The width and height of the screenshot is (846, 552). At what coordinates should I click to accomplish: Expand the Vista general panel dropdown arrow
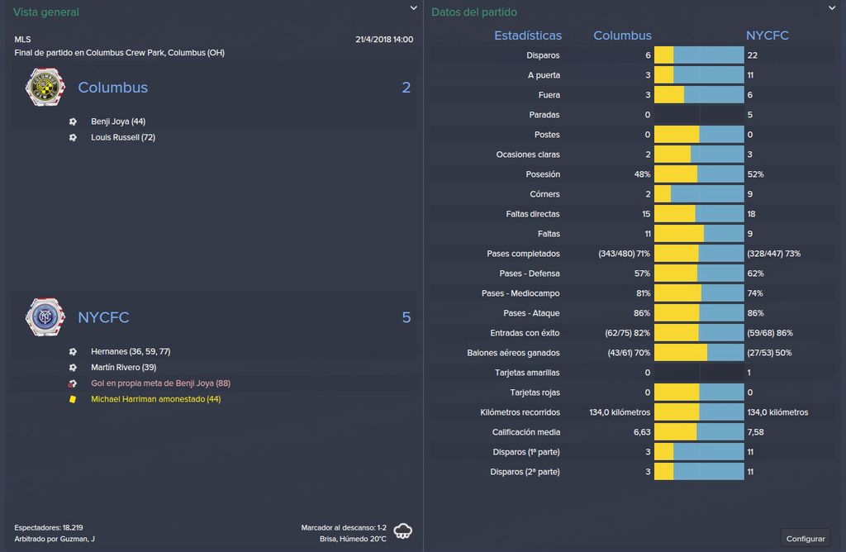point(413,8)
